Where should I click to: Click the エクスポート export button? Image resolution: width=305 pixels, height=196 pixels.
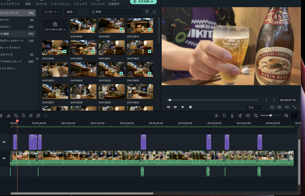(143, 2)
